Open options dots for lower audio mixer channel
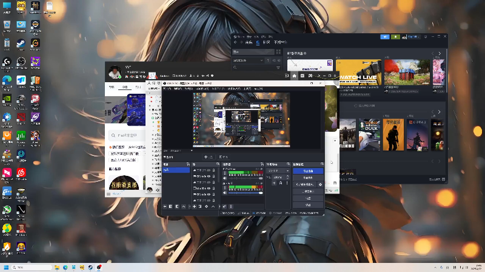Image resolution: width=485 pixels, height=272 pixels. click(x=224, y=188)
